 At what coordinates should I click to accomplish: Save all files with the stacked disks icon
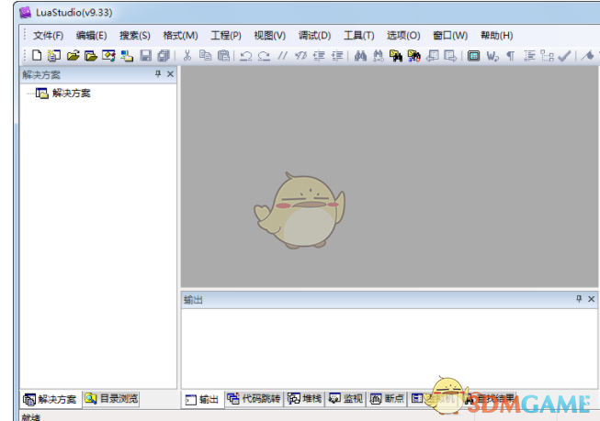pyautogui.click(x=164, y=56)
